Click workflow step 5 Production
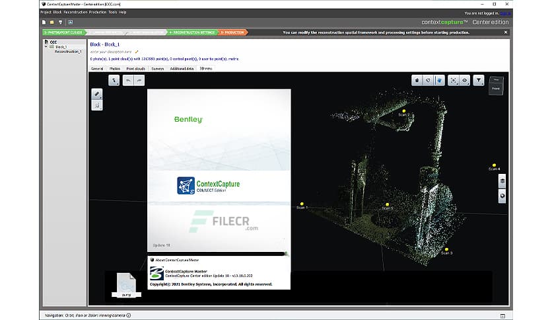The width and height of the screenshot is (552, 320). click(x=232, y=32)
